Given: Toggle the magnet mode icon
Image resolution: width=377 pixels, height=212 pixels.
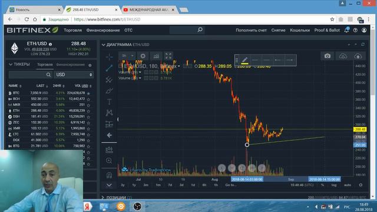Looking at the screenshot, I should click(x=109, y=175).
